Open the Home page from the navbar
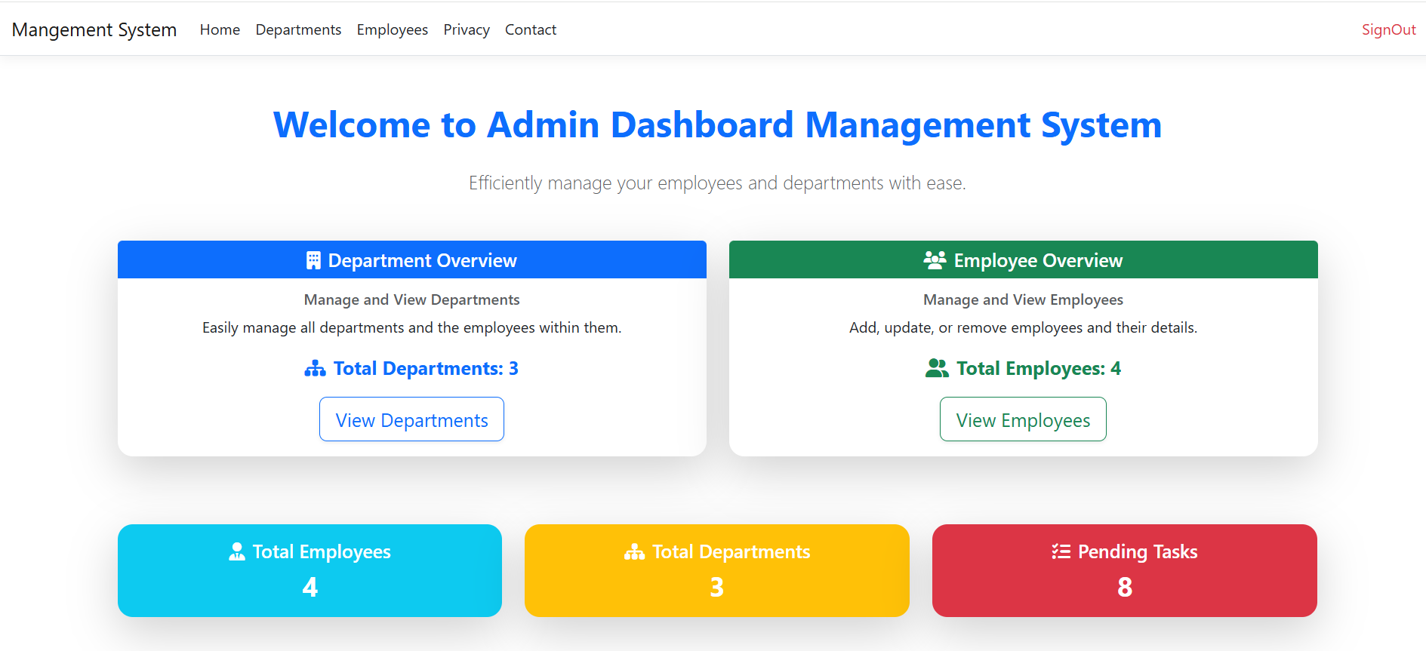1426x651 pixels. 220,29
